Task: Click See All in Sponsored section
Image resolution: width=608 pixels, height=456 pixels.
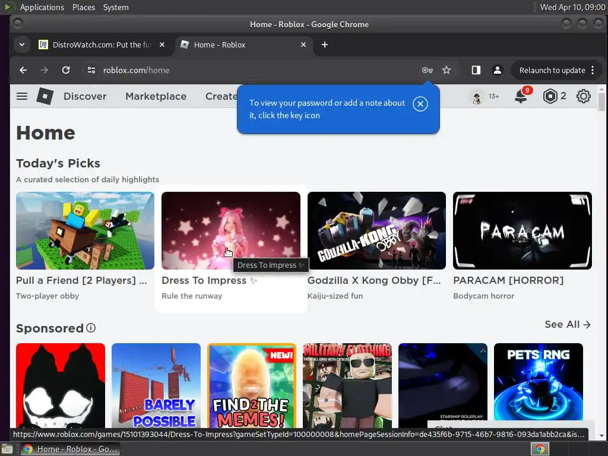Action: point(568,324)
